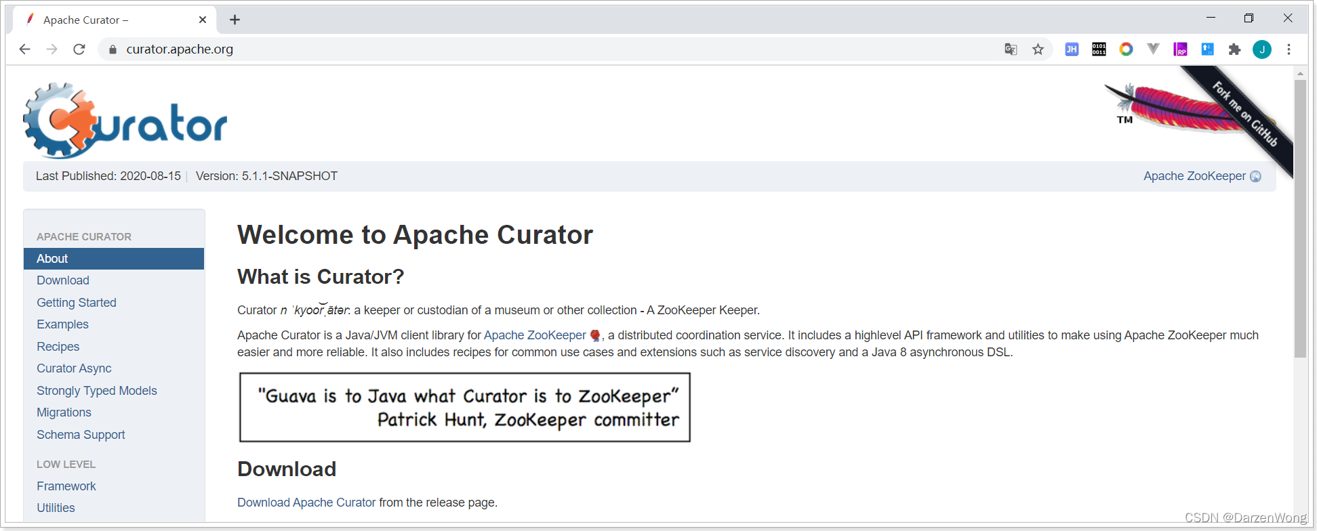Click the Fork me on GitHub ribbon
The height and width of the screenshot is (531, 1317).
(x=1244, y=114)
